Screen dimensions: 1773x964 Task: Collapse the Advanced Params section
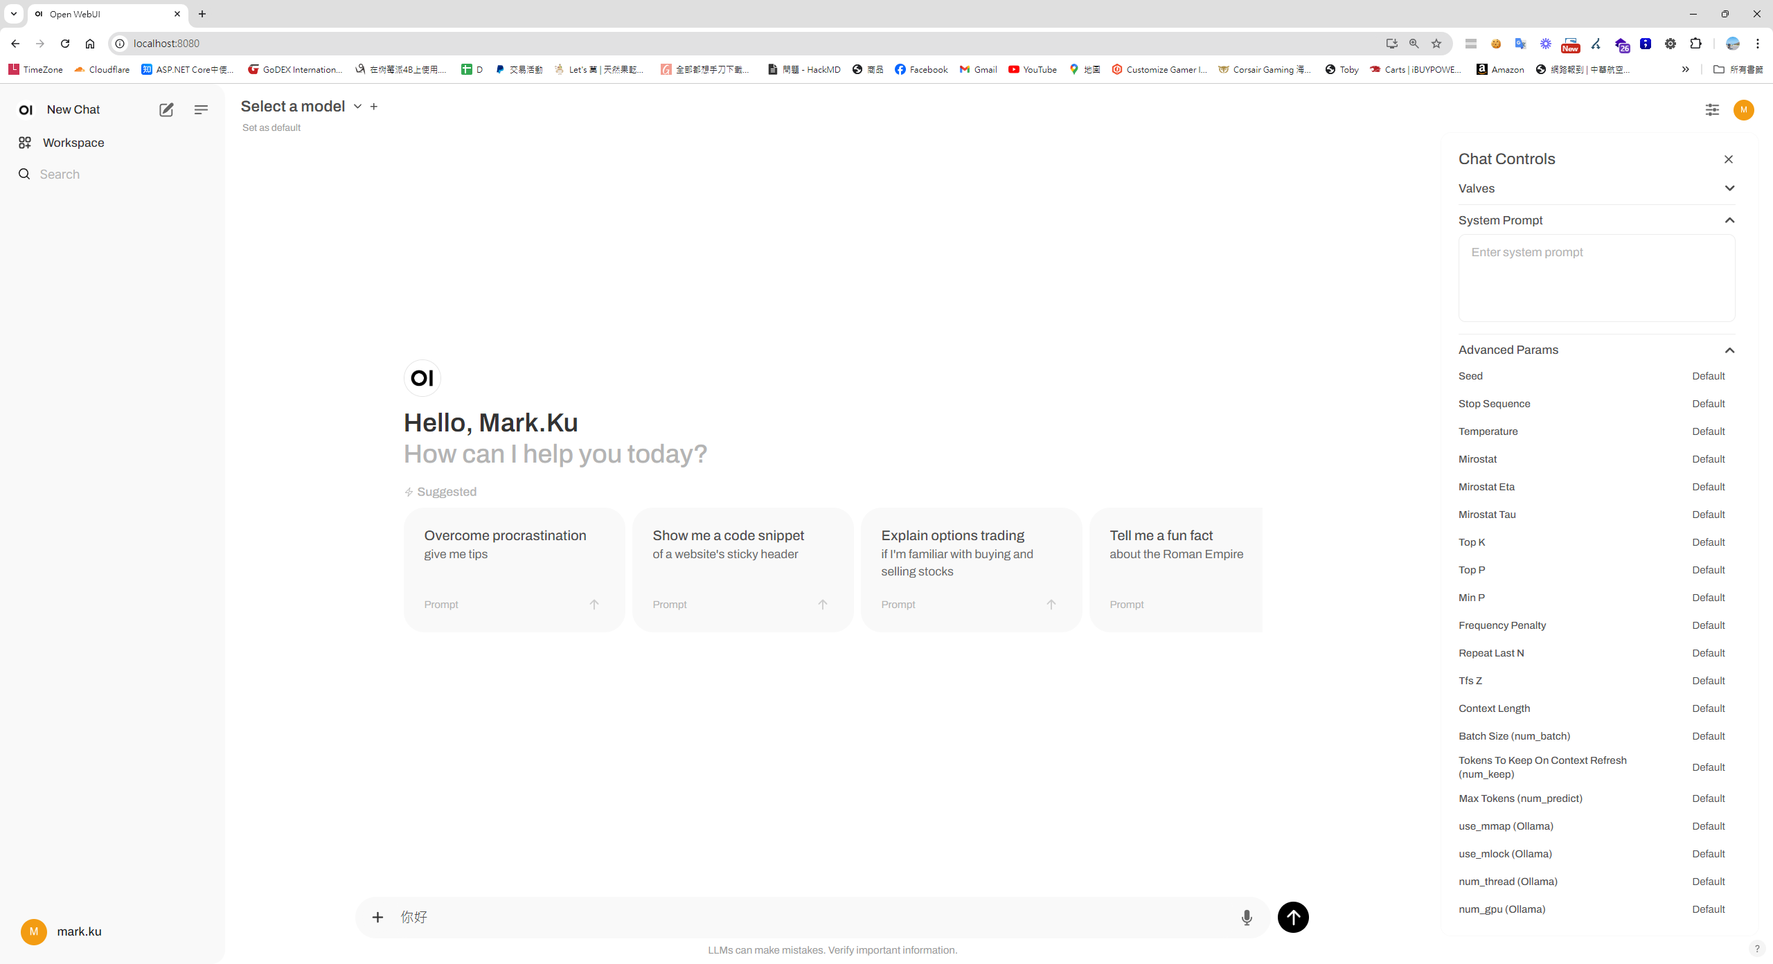click(1729, 350)
